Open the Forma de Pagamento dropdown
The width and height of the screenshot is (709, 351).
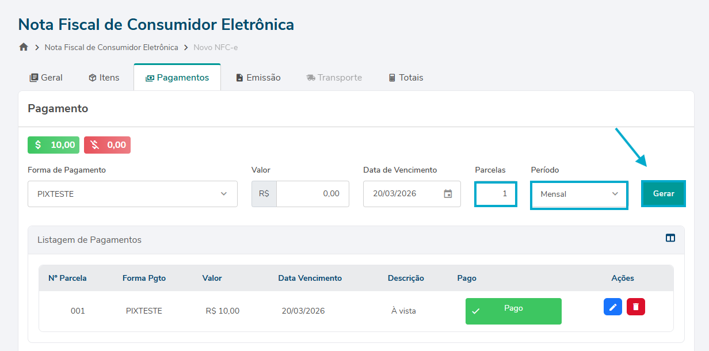132,194
